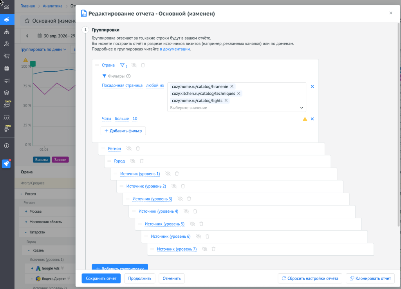Collapse the Казань row
401x289 pixels.
click(x=29, y=250)
